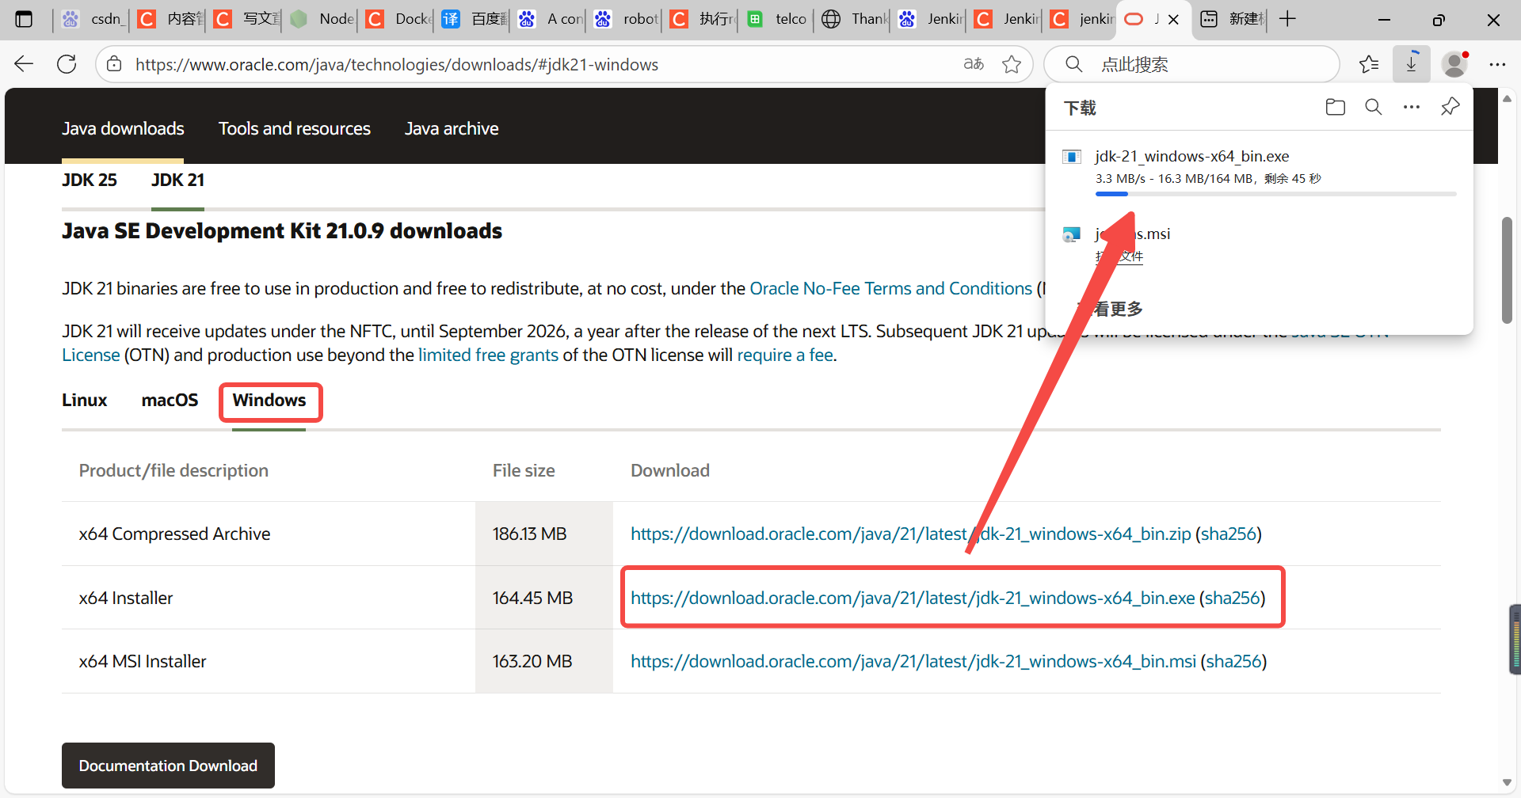Open Oracle No-Fee Terms and Conditions link
Image resolution: width=1521 pixels, height=798 pixels.
890,288
